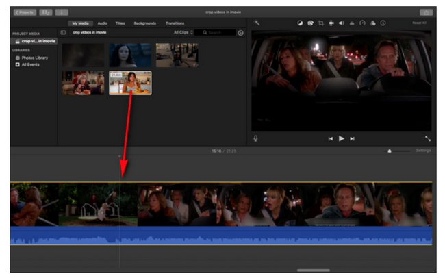The height and width of the screenshot is (278, 445).
Task: Apply the magic wand auto enhance
Action: 257,23
